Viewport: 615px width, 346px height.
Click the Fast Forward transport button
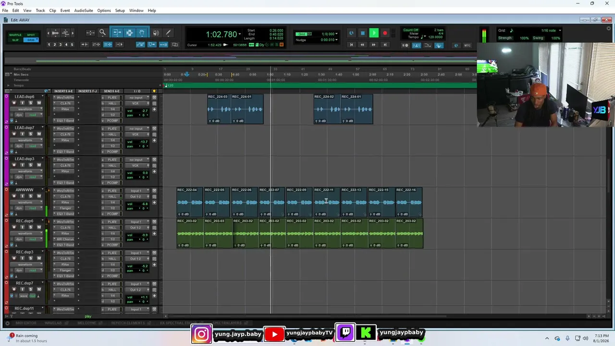click(373, 45)
